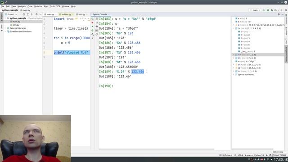This screenshot has width=288, height=162.
Task: Click the Rerun console icon
Action: tap(92, 19)
